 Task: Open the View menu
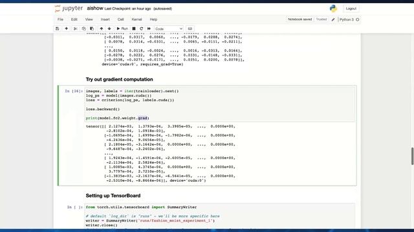tap(89, 19)
